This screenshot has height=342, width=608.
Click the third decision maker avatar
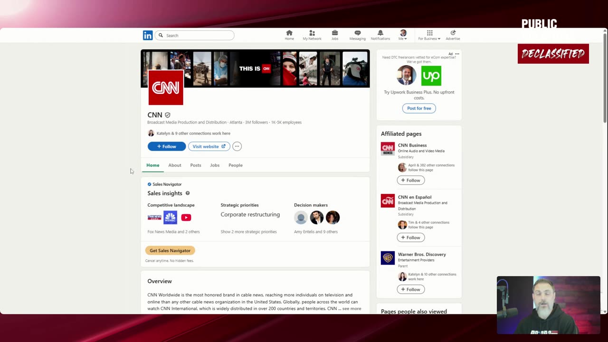point(333,218)
